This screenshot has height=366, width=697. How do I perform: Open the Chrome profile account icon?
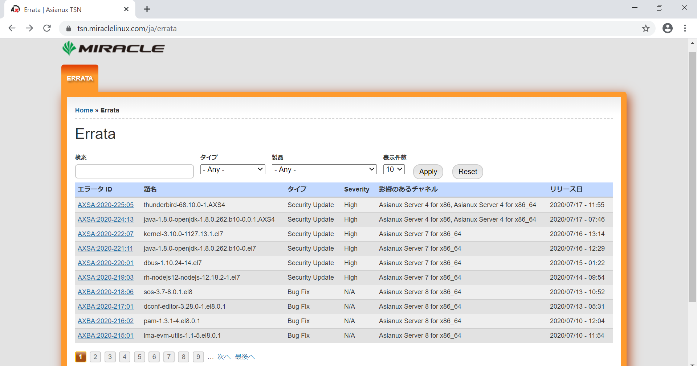pyautogui.click(x=667, y=28)
